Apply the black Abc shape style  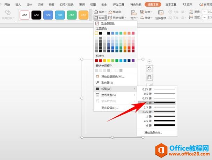click(36, 15)
